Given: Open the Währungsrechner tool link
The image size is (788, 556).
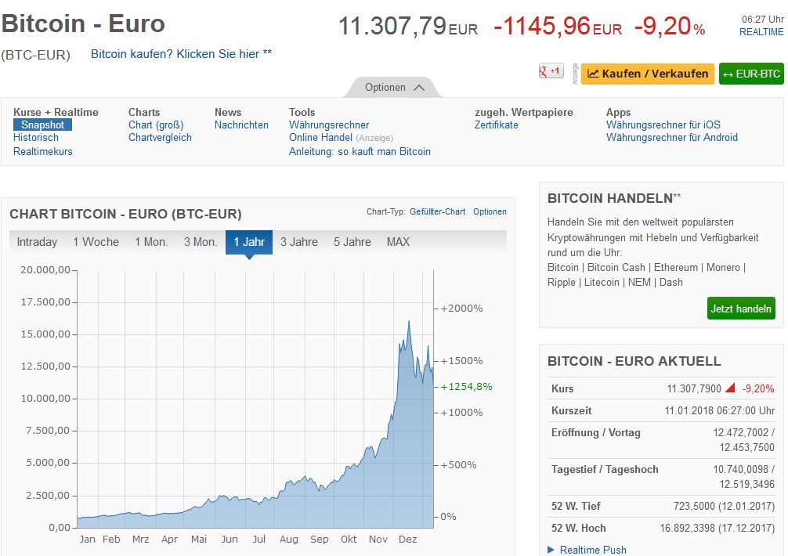Looking at the screenshot, I should (x=329, y=125).
